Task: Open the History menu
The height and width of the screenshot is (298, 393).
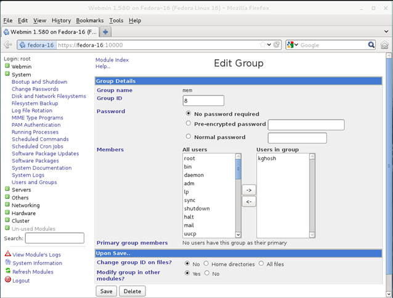Action: pos(61,20)
